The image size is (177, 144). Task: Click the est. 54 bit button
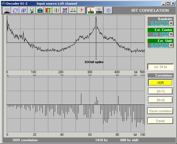coord(160,67)
